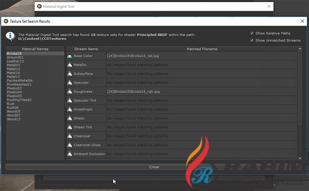Click the Anisotropic stream icon
Image resolution: width=309 pixels, height=191 pixels.
pos(70,109)
